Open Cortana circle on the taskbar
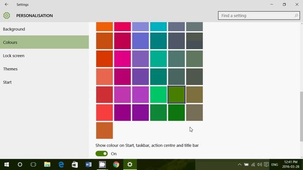Image resolution: width=303 pixels, height=170 pixels. [x=20, y=164]
